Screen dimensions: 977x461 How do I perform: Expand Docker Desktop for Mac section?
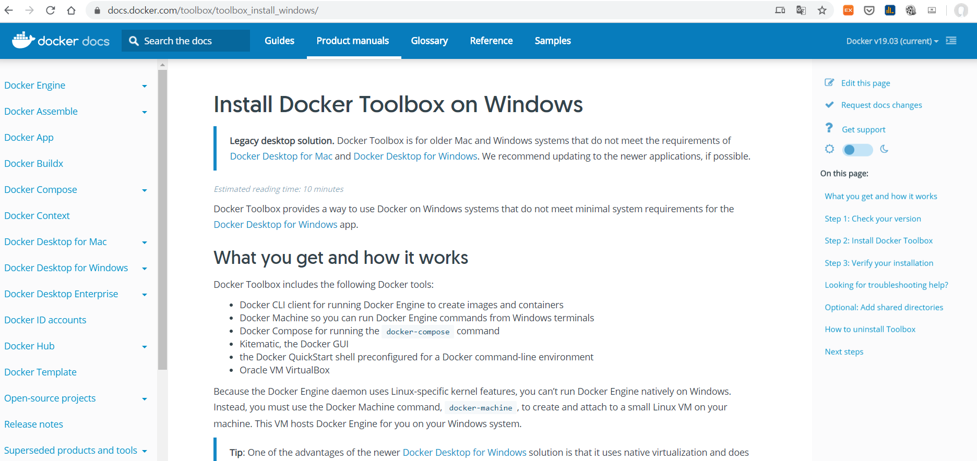coord(145,242)
